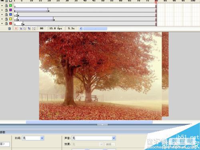The image size is (200, 150).
Task: Click the lock icon on the blue layer
Action: [6, 14]
